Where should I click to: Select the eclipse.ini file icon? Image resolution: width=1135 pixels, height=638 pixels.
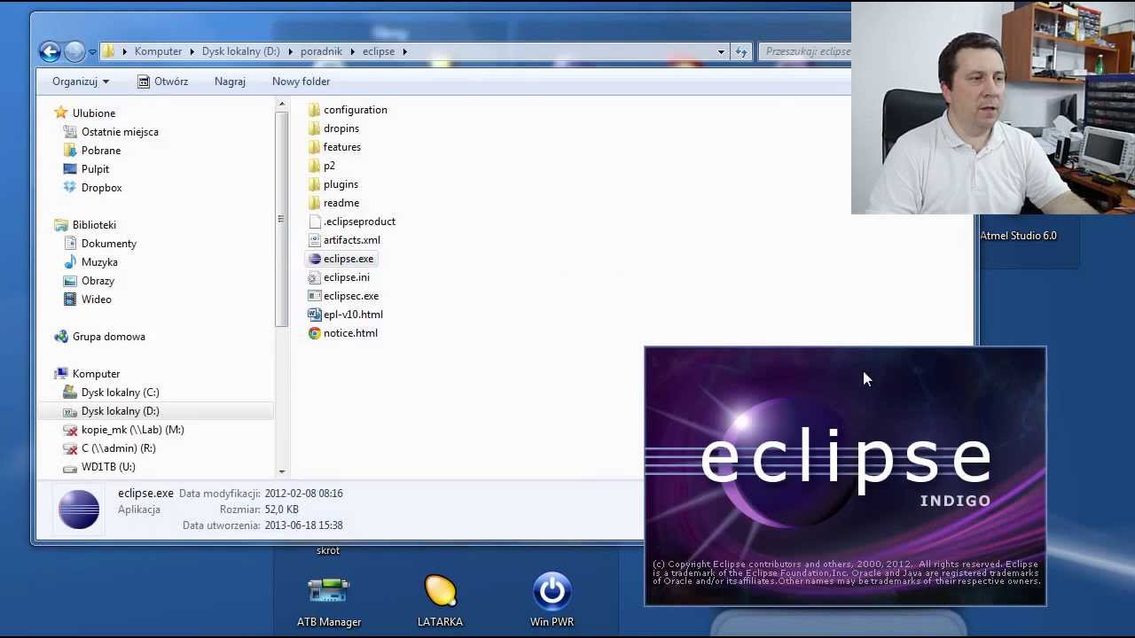click(x=314, y=277)
